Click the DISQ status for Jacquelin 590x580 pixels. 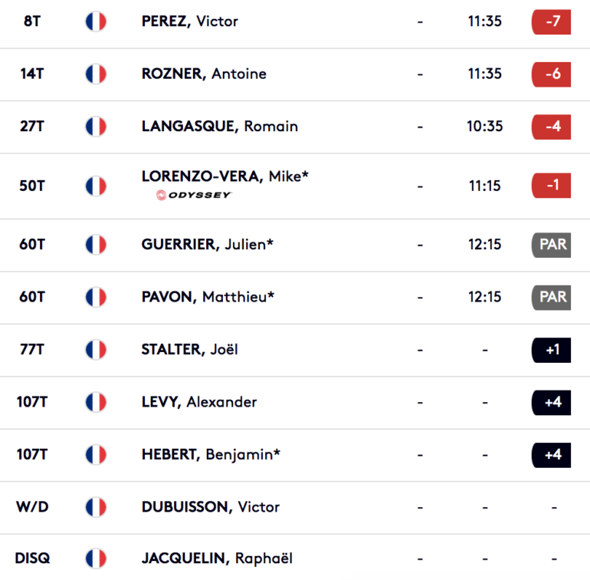(32, 559)
